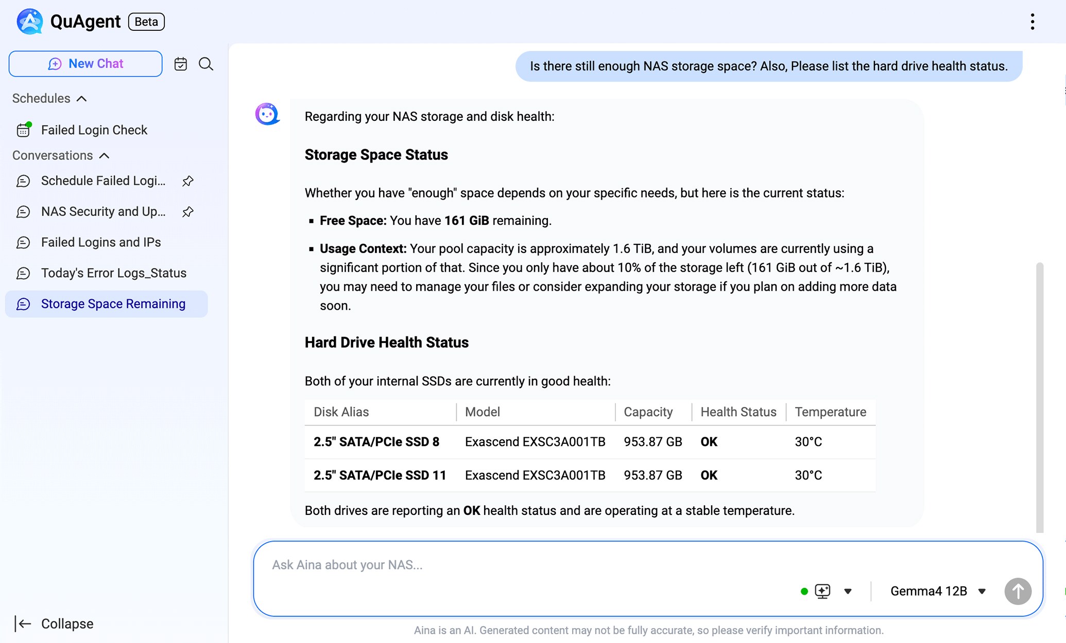Start a New Chat
Image resolution: width=1066 pixels, height=643 pixels.
tap(85, 64)
